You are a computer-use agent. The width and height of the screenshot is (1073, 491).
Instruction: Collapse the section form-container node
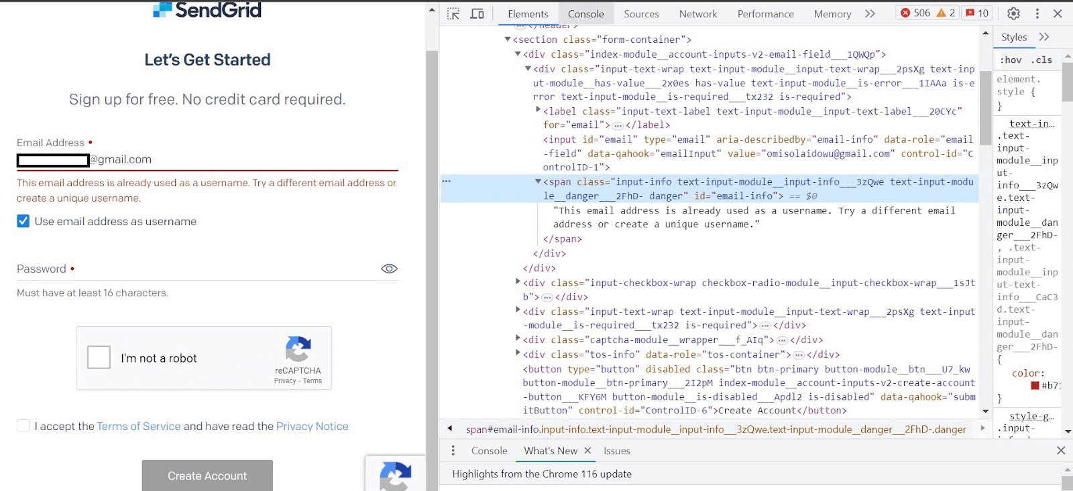508,40
